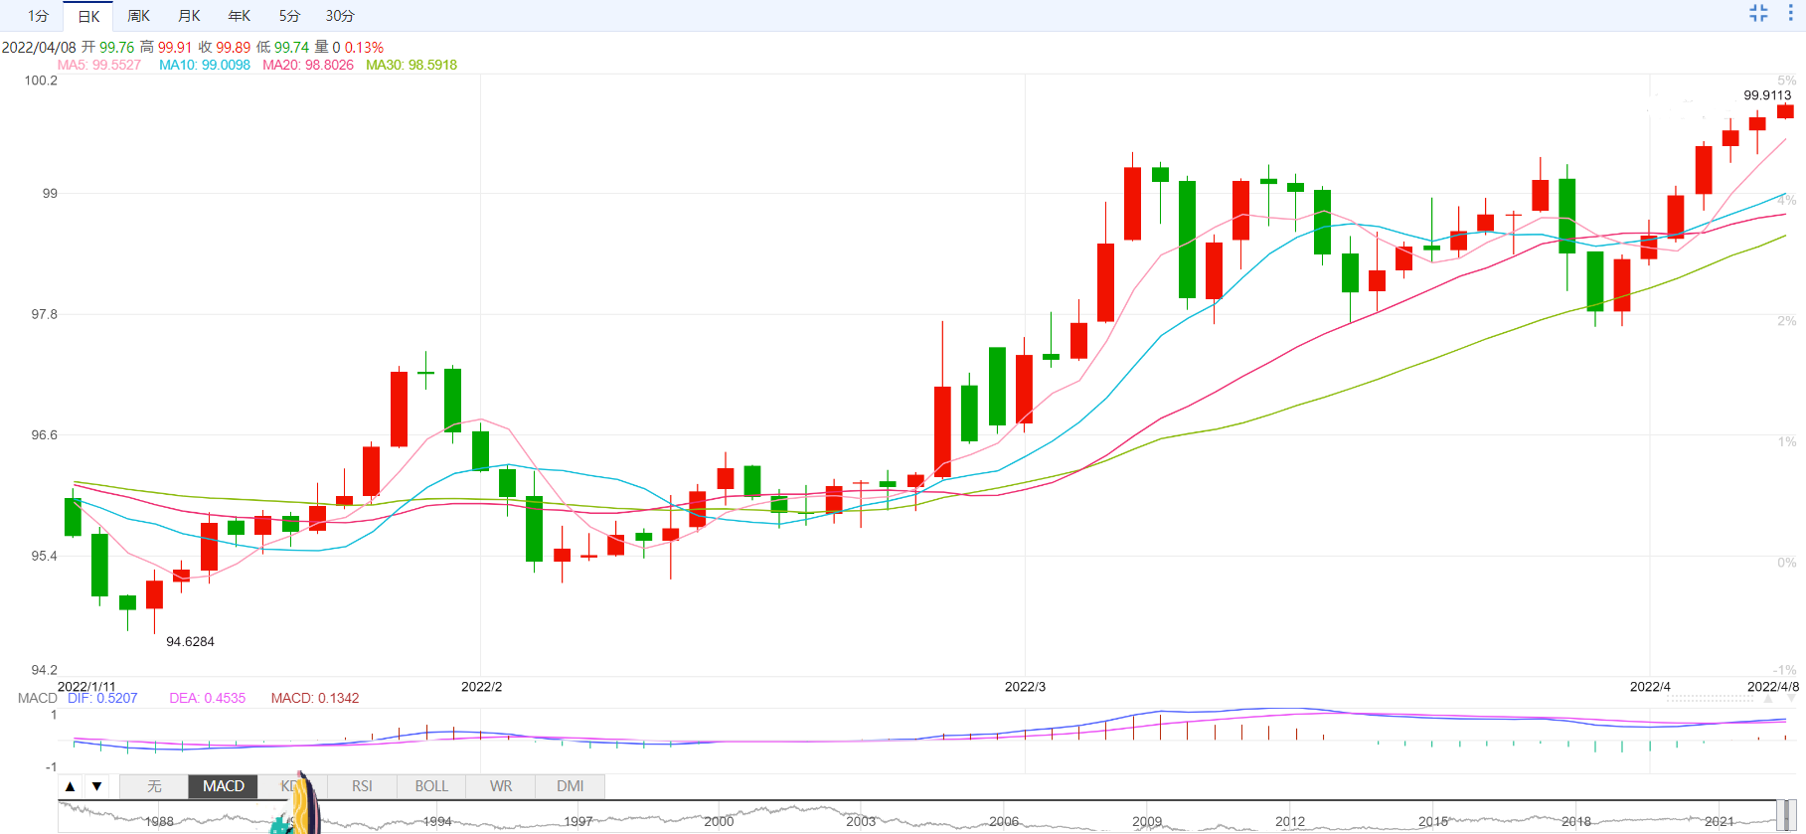Switch the indicator to WR
This screenshot has height=834, width=1806.
pos(501,786)
